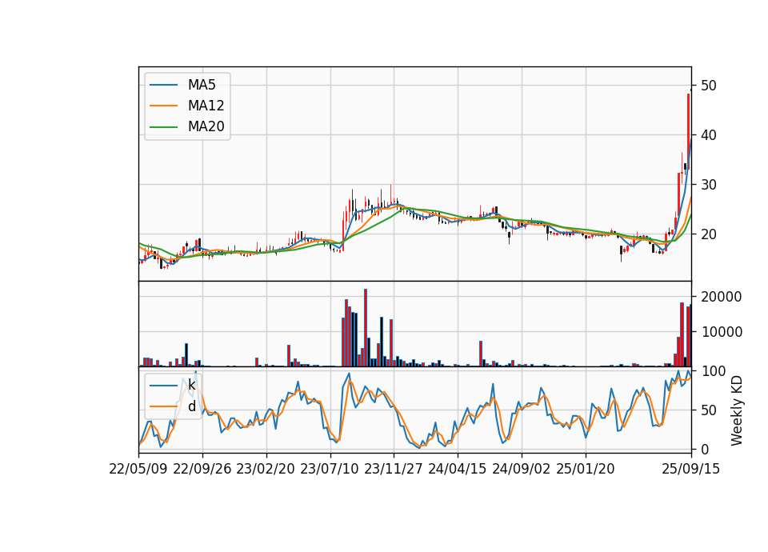This screenshot has height=552, width=768.
Task: Click the price axis value 30
Action: coord(708,185)
